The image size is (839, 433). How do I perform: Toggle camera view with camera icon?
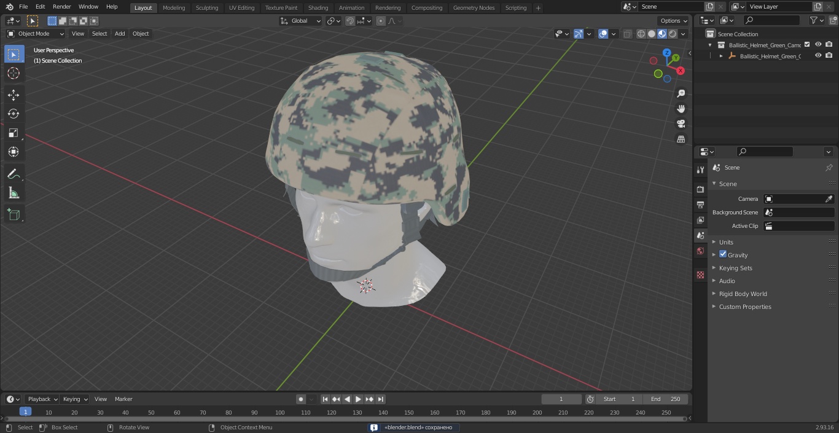click(681, 124)
